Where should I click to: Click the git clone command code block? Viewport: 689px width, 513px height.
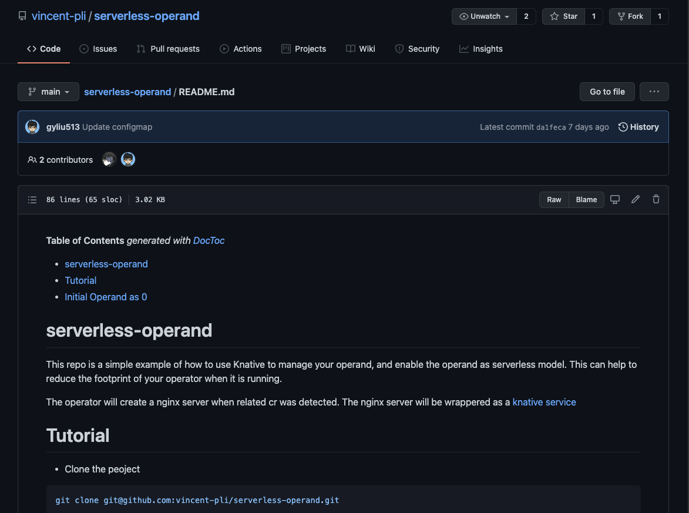[x=344, y=500]
